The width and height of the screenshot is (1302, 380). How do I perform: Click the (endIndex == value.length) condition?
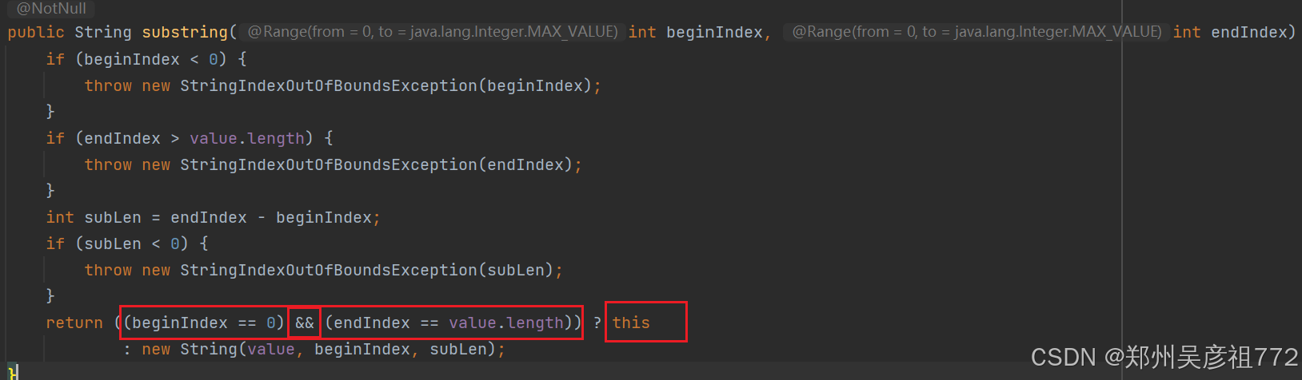click(453, 323)
